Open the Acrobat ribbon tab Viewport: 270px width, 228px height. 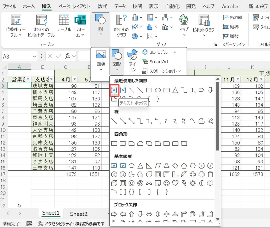click(231, 7)
